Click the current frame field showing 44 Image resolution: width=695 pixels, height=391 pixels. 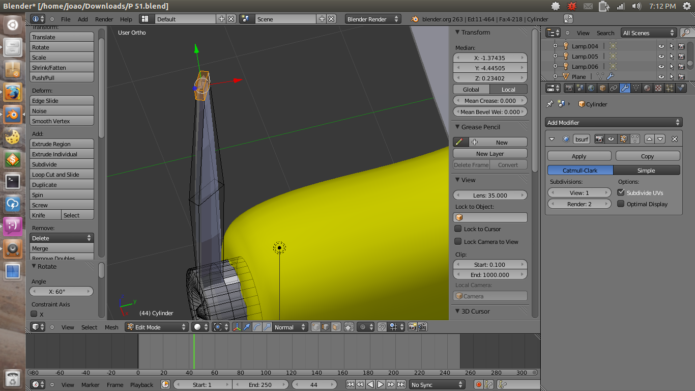(x=314, y=384)
